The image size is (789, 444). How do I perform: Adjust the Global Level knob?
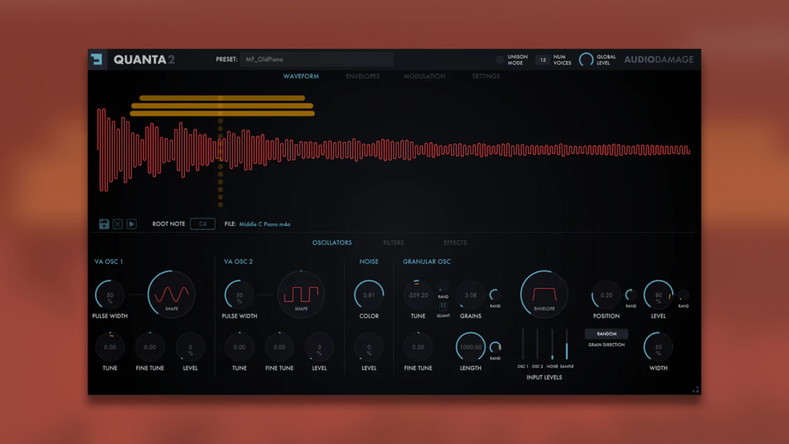click(x=586, y=59)
